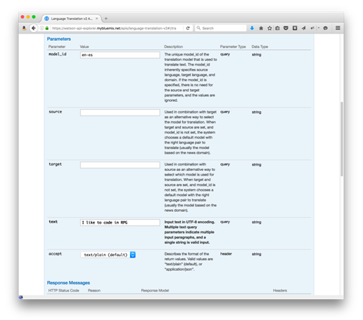This screenshot has height=320, width=363.
Task: Click the paper airplane send icon
Action: 304,28
